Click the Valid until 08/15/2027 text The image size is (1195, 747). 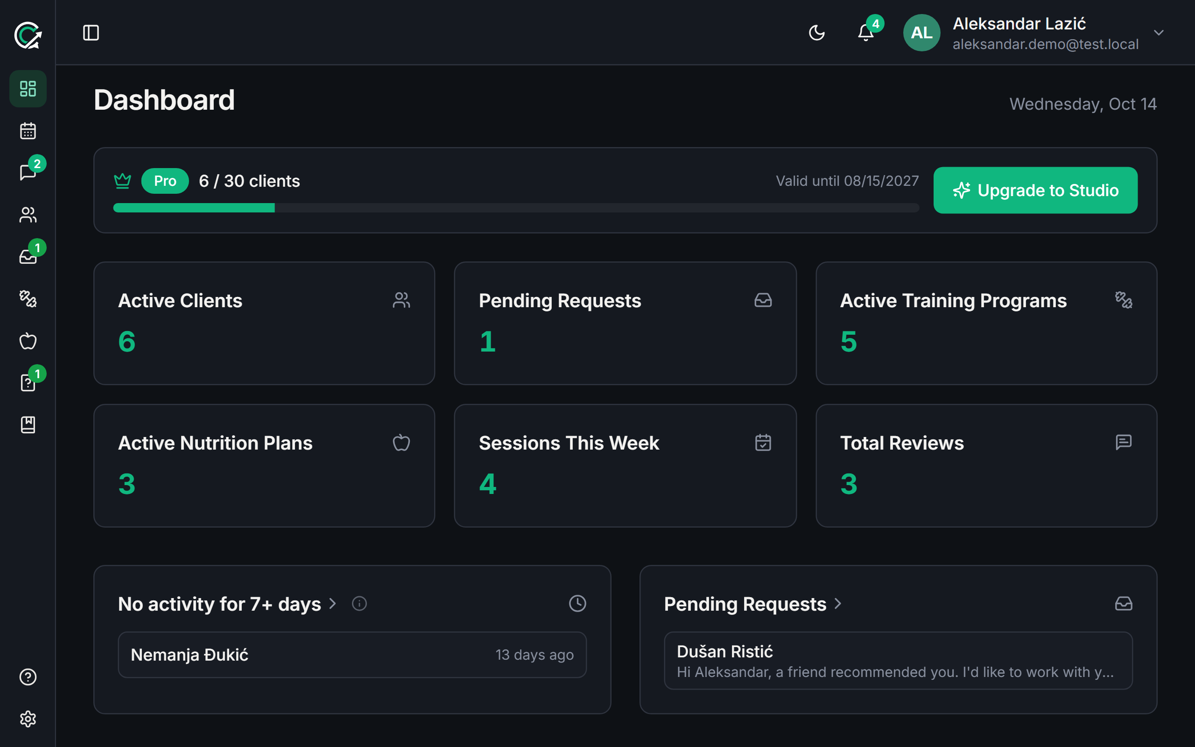[847, 181]
